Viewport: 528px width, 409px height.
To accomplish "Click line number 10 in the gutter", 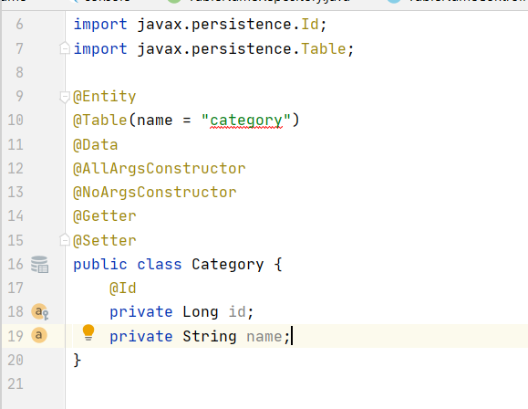I will click(16, 120).
